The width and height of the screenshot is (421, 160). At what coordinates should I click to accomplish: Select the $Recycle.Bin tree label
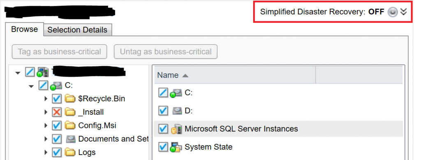pos(102,99)
